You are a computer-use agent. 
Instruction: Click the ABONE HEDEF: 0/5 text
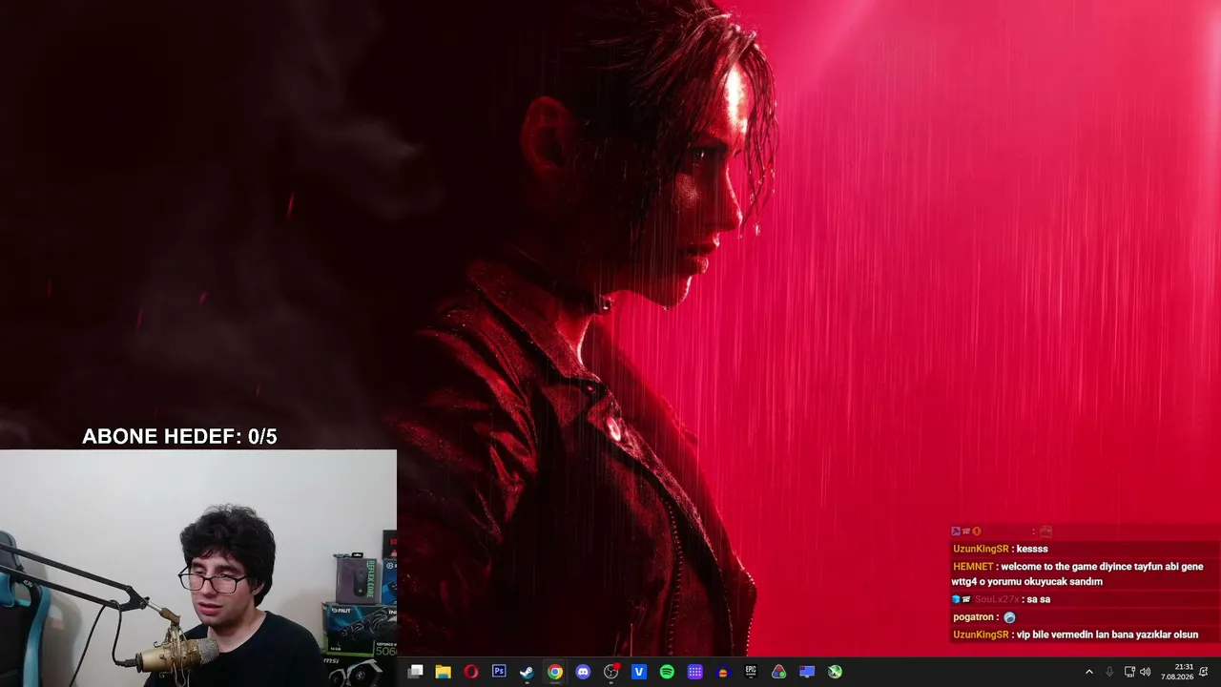click(179, 437)
